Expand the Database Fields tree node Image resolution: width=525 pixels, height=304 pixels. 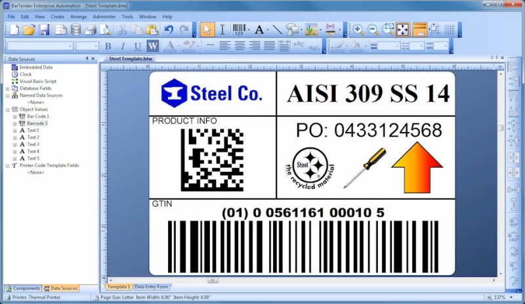[x=7, y=89]
